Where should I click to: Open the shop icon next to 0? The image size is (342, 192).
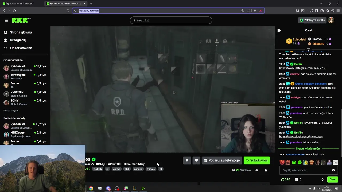[x=296, y=179]
